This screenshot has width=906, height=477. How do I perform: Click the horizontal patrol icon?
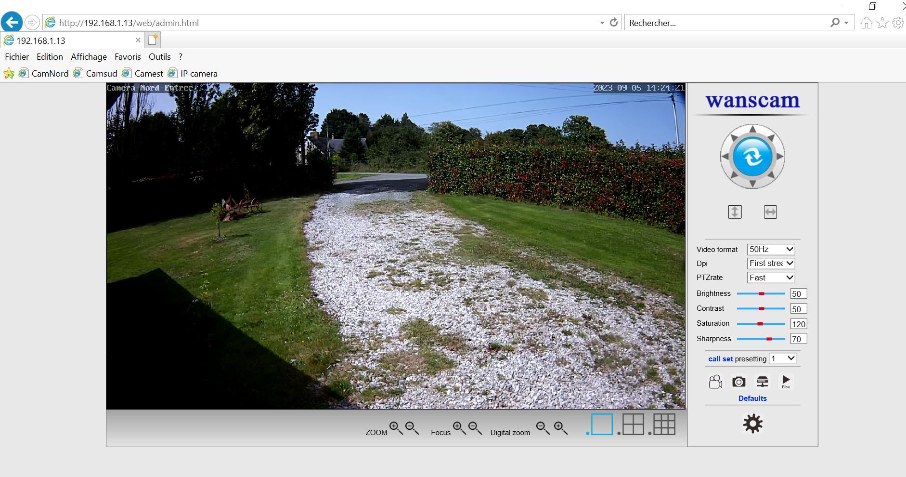coord(770,212)
